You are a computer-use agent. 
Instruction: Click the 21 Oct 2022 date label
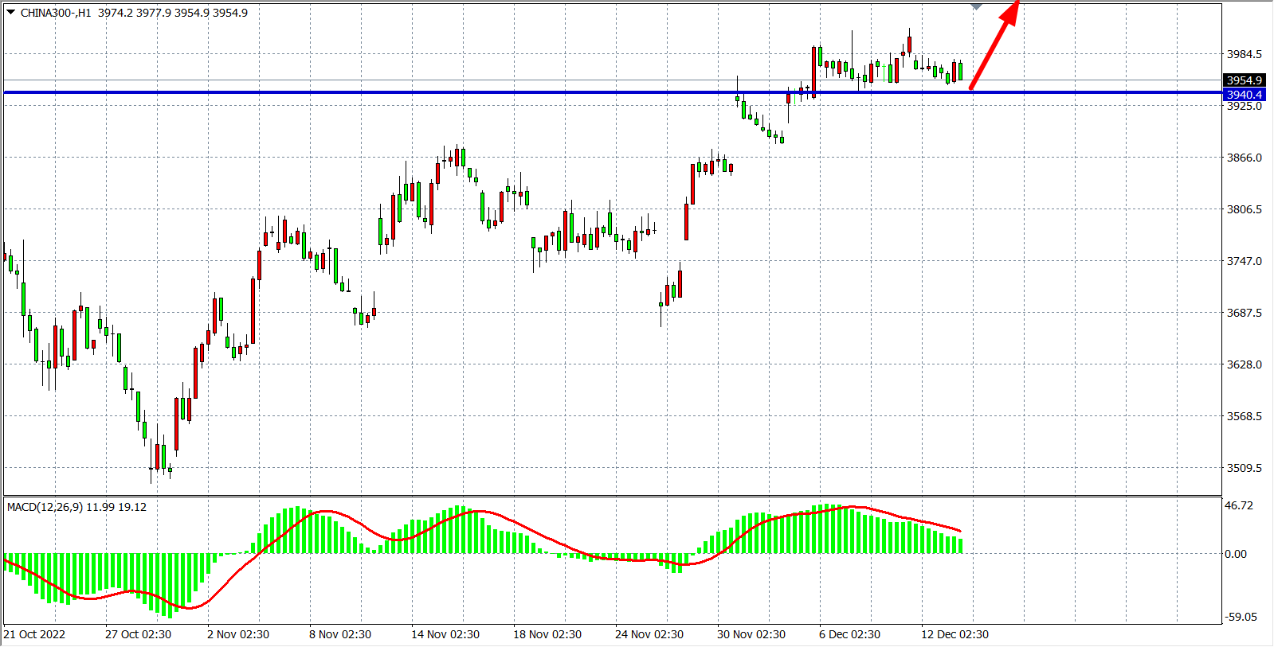(35, 634)
